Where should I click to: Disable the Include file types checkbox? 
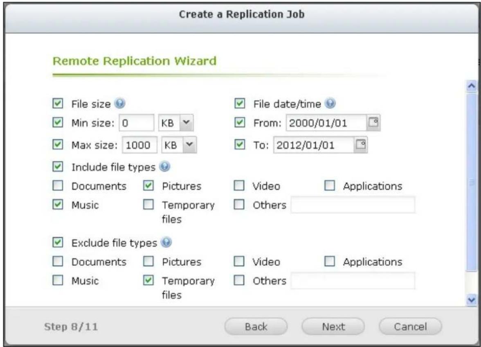pyautogui.click(x=58, y=167)
